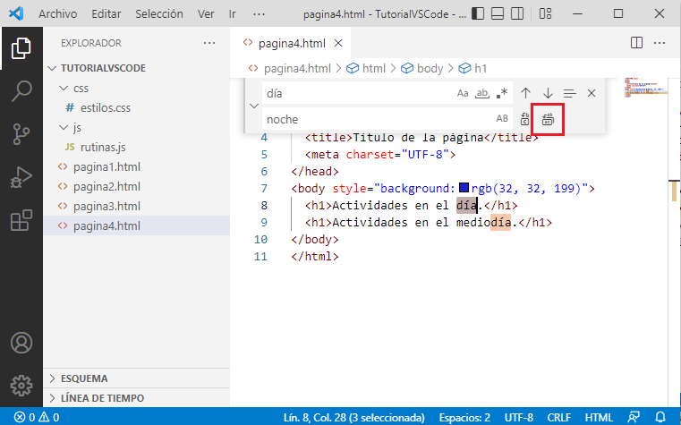Open errors and warnings in status bar

coord(37,417)
